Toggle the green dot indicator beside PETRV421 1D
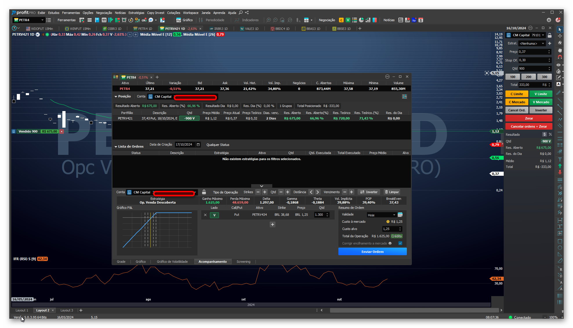Image resolution: width=573 pixels, height=328 pixels. (x=47, y=35)
